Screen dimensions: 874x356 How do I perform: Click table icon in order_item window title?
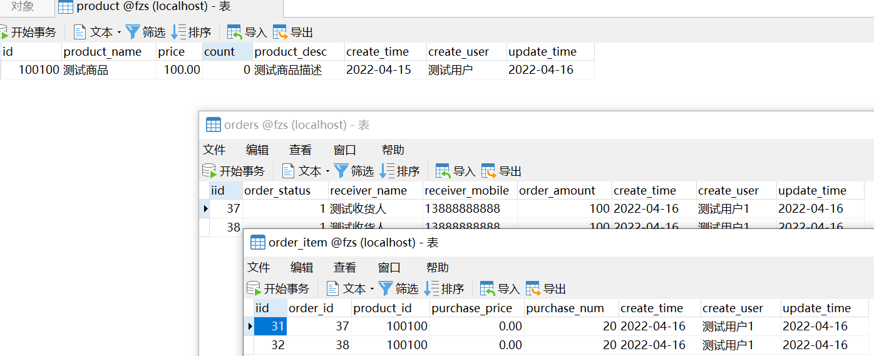click(258, 242)
